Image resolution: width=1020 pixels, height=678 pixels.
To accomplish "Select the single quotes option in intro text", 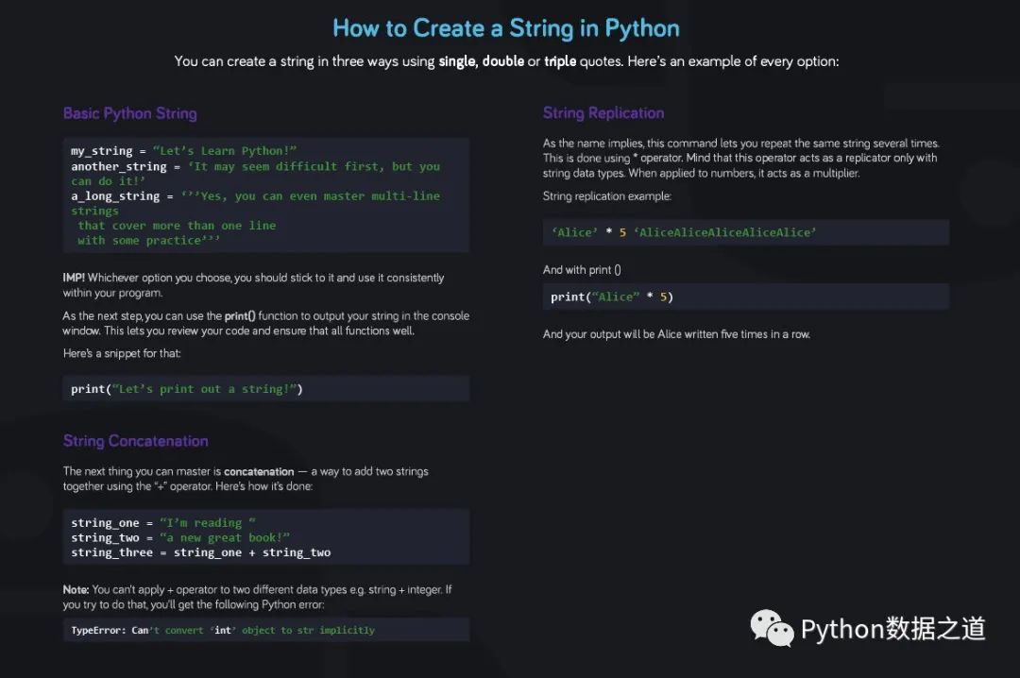I will point(459,60).
